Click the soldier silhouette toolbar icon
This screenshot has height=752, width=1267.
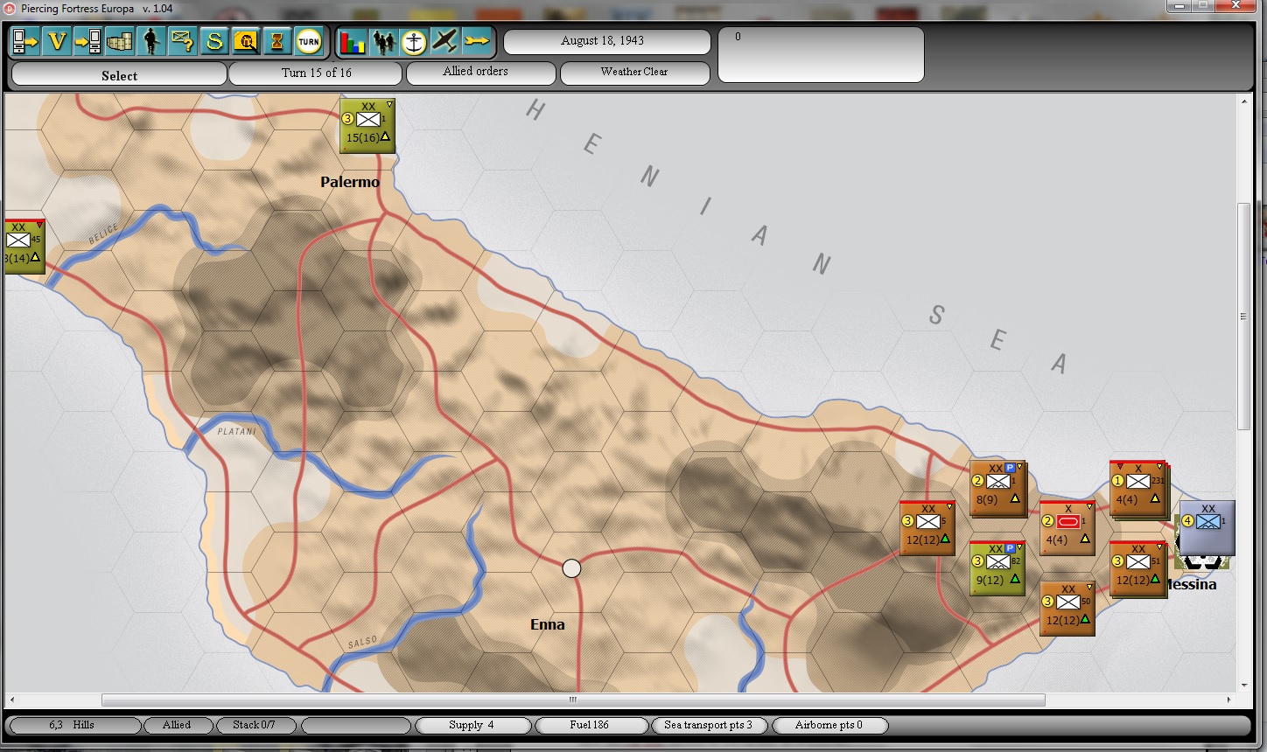(x=151, y=41)
